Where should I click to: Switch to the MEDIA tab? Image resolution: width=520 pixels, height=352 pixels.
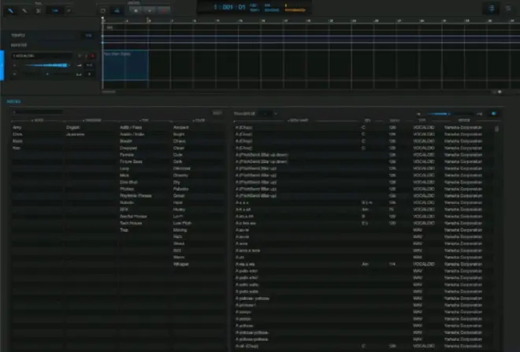(x=13, y=102)
